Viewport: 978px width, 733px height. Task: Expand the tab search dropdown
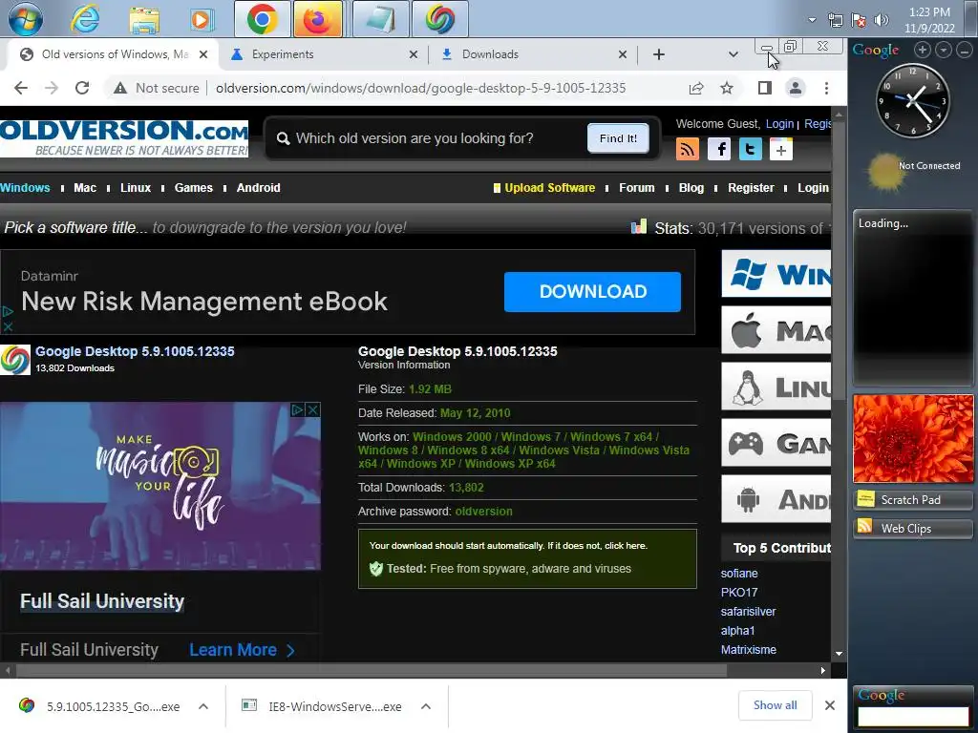click(x=733, y=54)
